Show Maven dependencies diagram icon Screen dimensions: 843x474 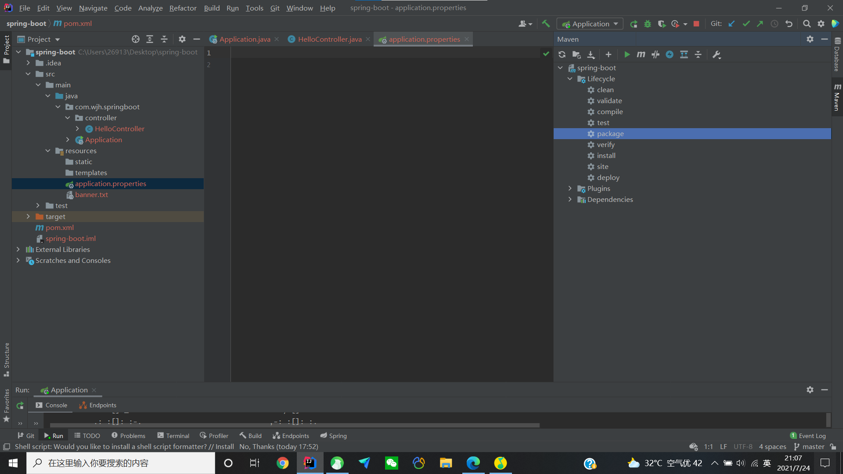[x=684, y=54]
